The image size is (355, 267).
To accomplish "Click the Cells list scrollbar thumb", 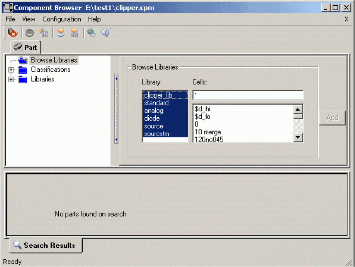I will click(x=298, y=117).
